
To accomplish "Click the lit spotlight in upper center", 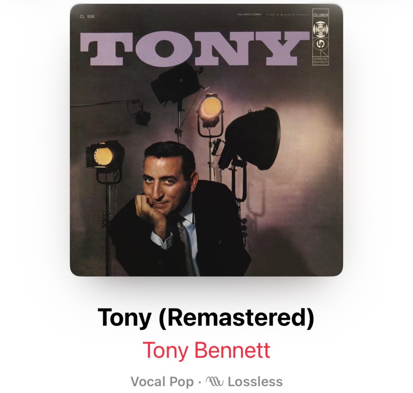I will (x=211, y=111).
